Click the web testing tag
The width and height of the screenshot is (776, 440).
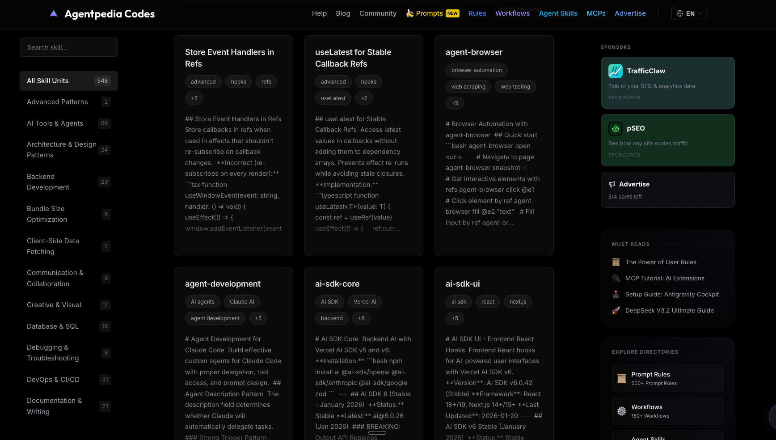515,87
